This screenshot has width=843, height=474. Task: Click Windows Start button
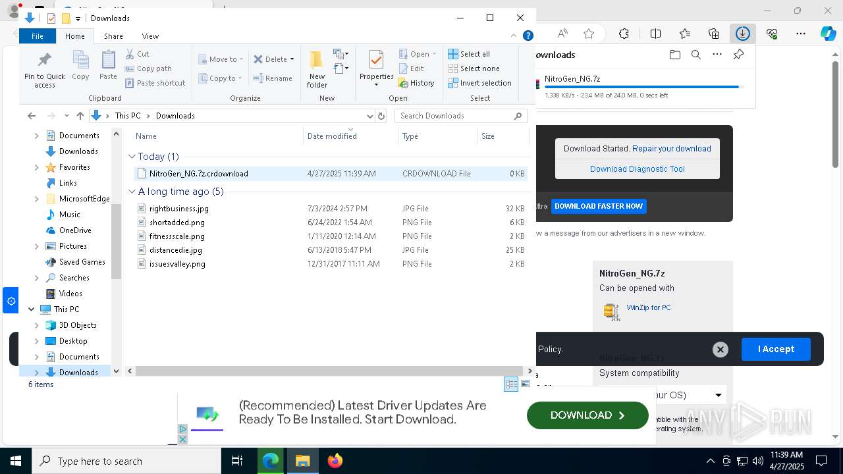pos(15,461)
